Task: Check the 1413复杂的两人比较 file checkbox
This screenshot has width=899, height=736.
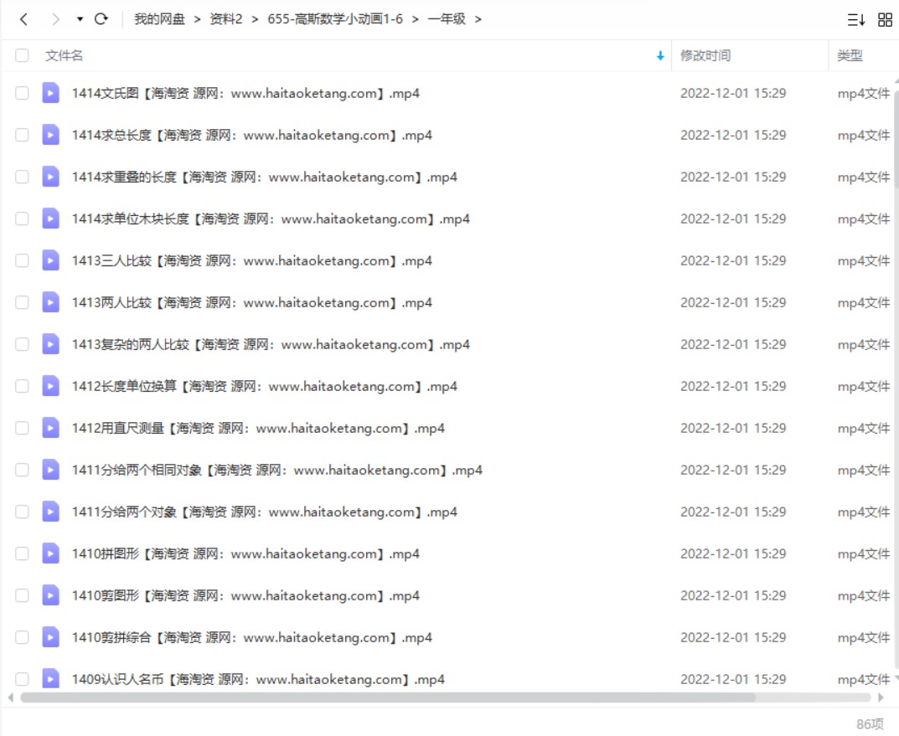Action: (22, 343)
